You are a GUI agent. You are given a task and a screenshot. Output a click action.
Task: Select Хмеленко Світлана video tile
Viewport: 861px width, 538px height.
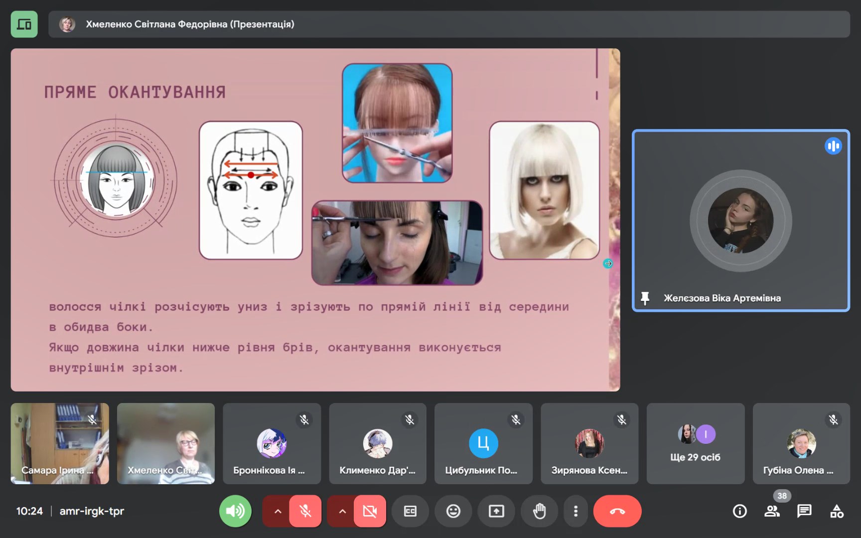tap(166, 443)
